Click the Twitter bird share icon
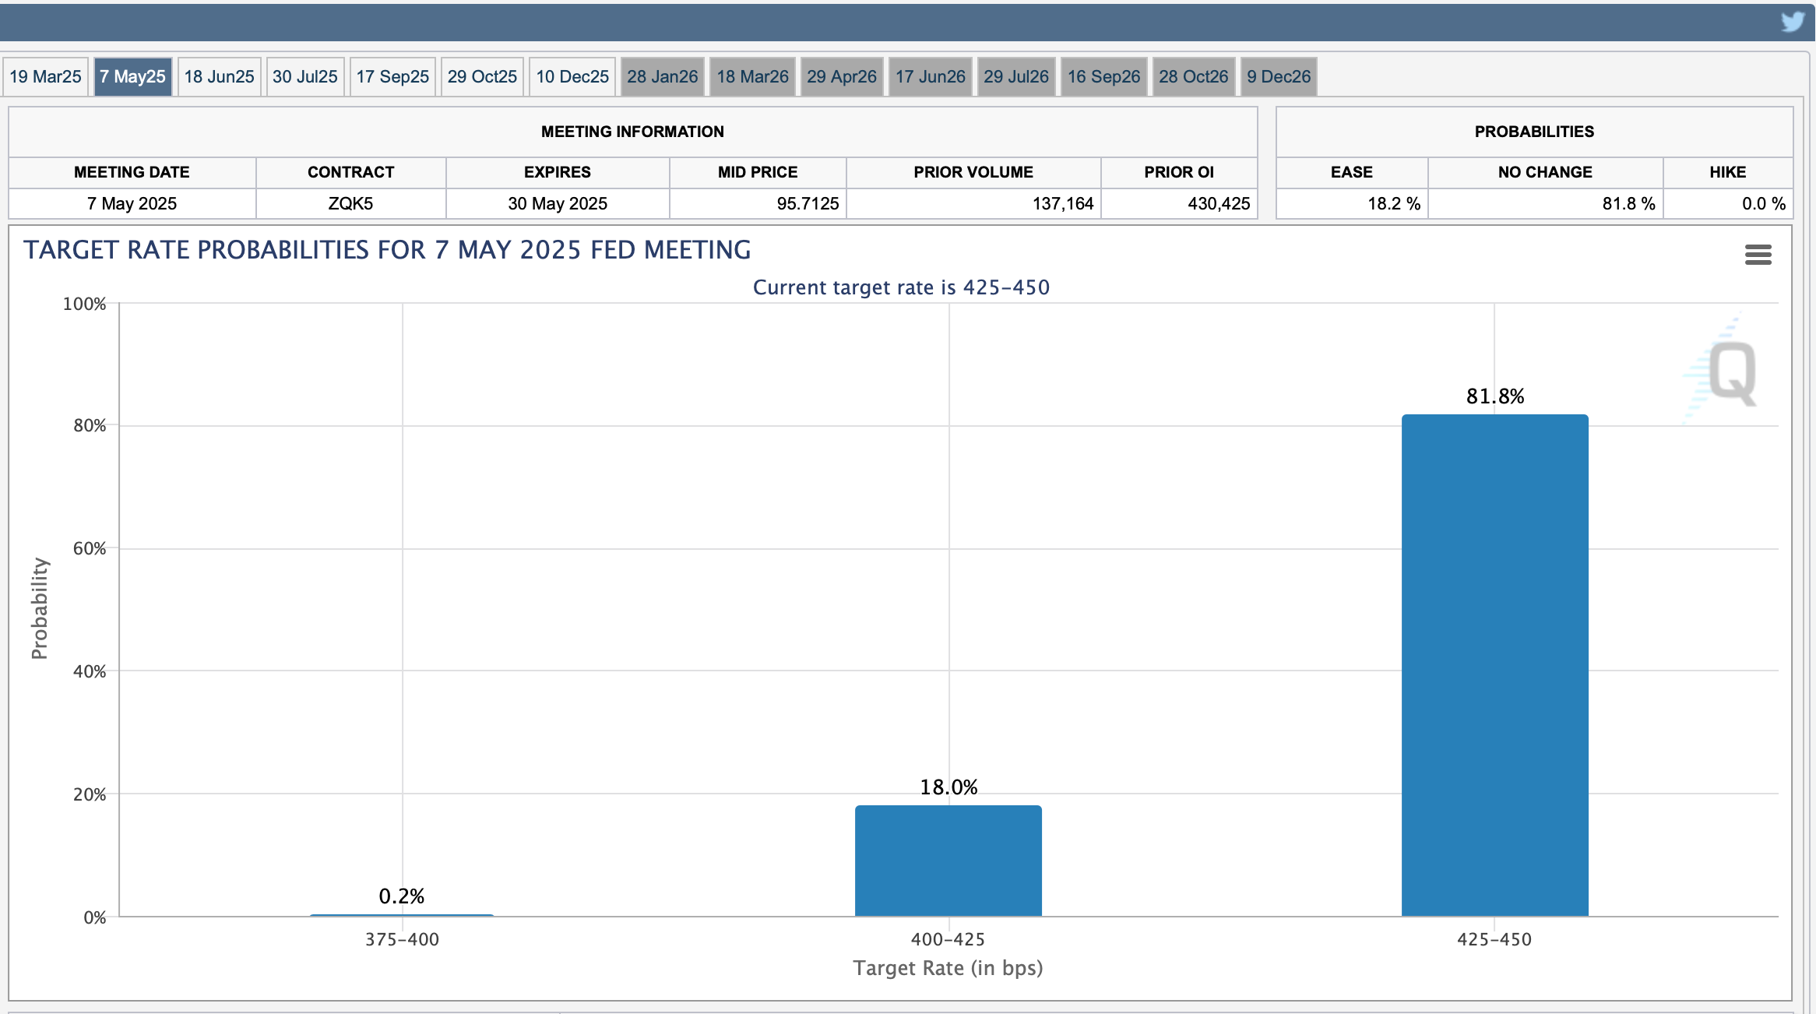Viewport: 1816px width, 1014px height. click(x=1793, y=21)
